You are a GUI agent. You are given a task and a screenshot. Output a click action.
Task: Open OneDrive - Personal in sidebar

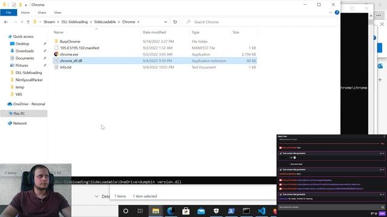[29, 104]
